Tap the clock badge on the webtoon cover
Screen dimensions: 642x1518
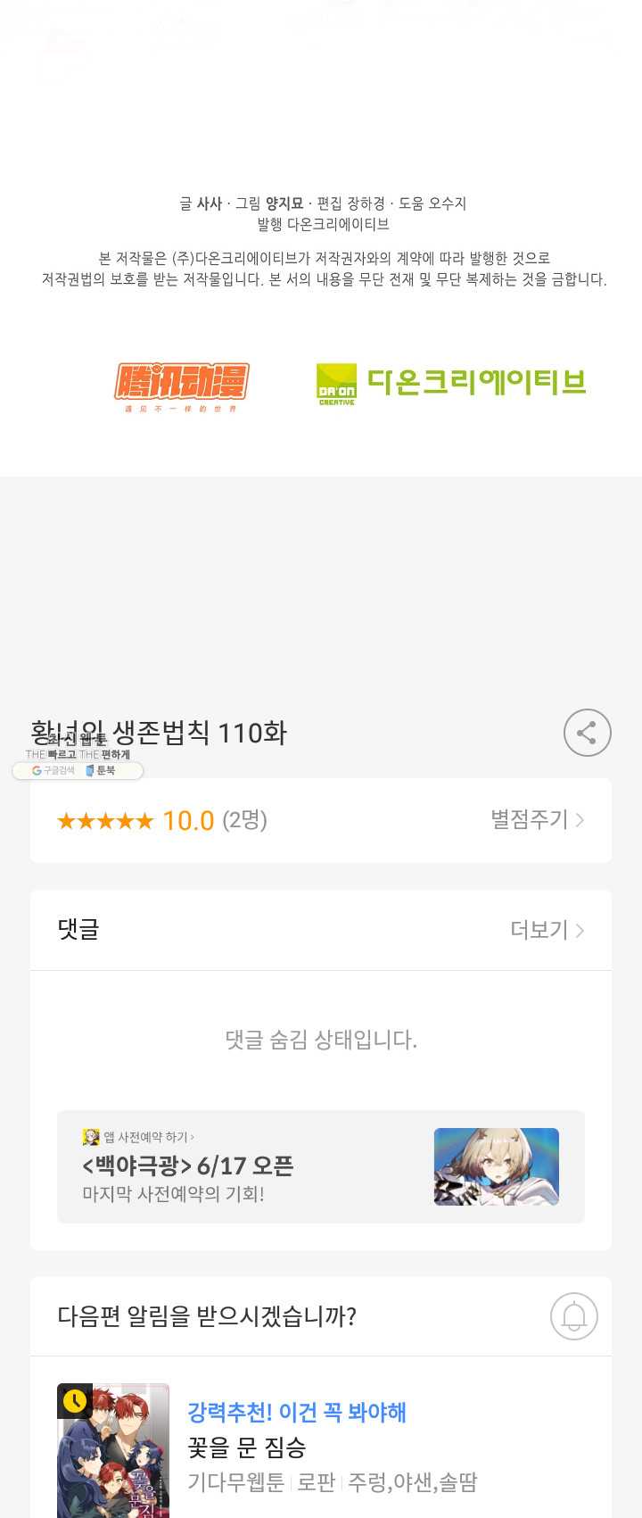(x=75, y=1401)
